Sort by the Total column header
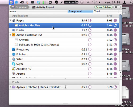Image resolution: width=133 pixels, height=107 pixels. [x=106, y=12]
